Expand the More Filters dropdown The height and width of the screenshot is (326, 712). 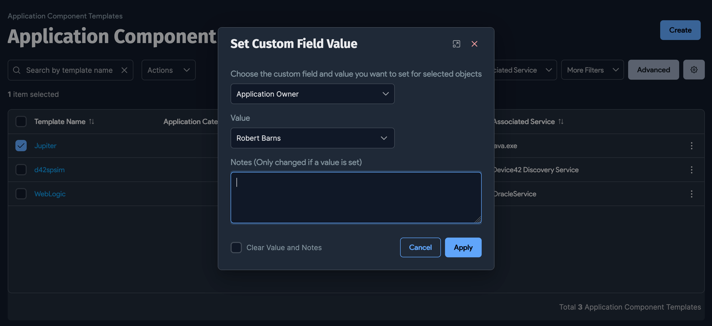tap(592, 70)
